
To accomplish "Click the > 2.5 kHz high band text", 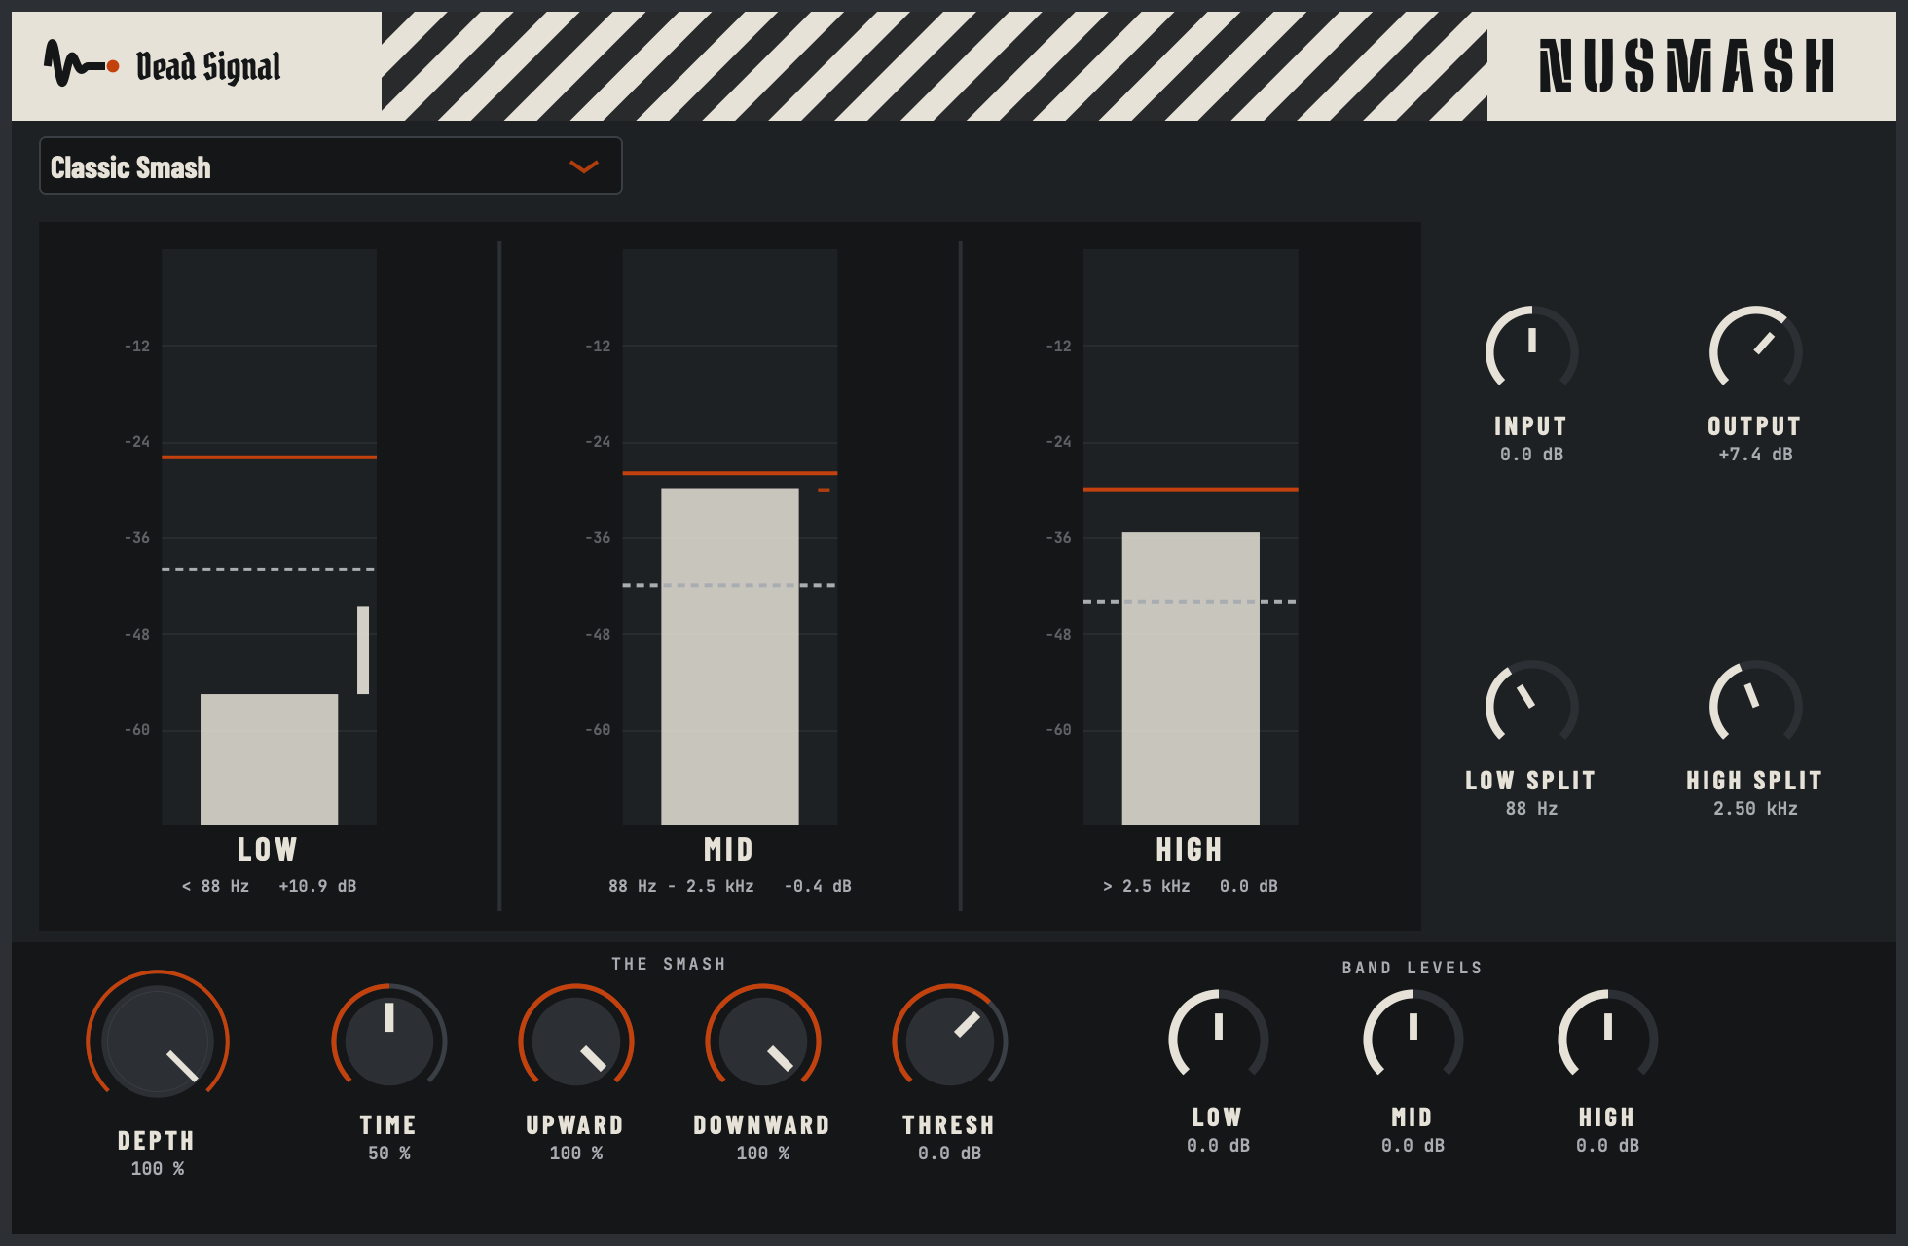I will click(1146, 886).
